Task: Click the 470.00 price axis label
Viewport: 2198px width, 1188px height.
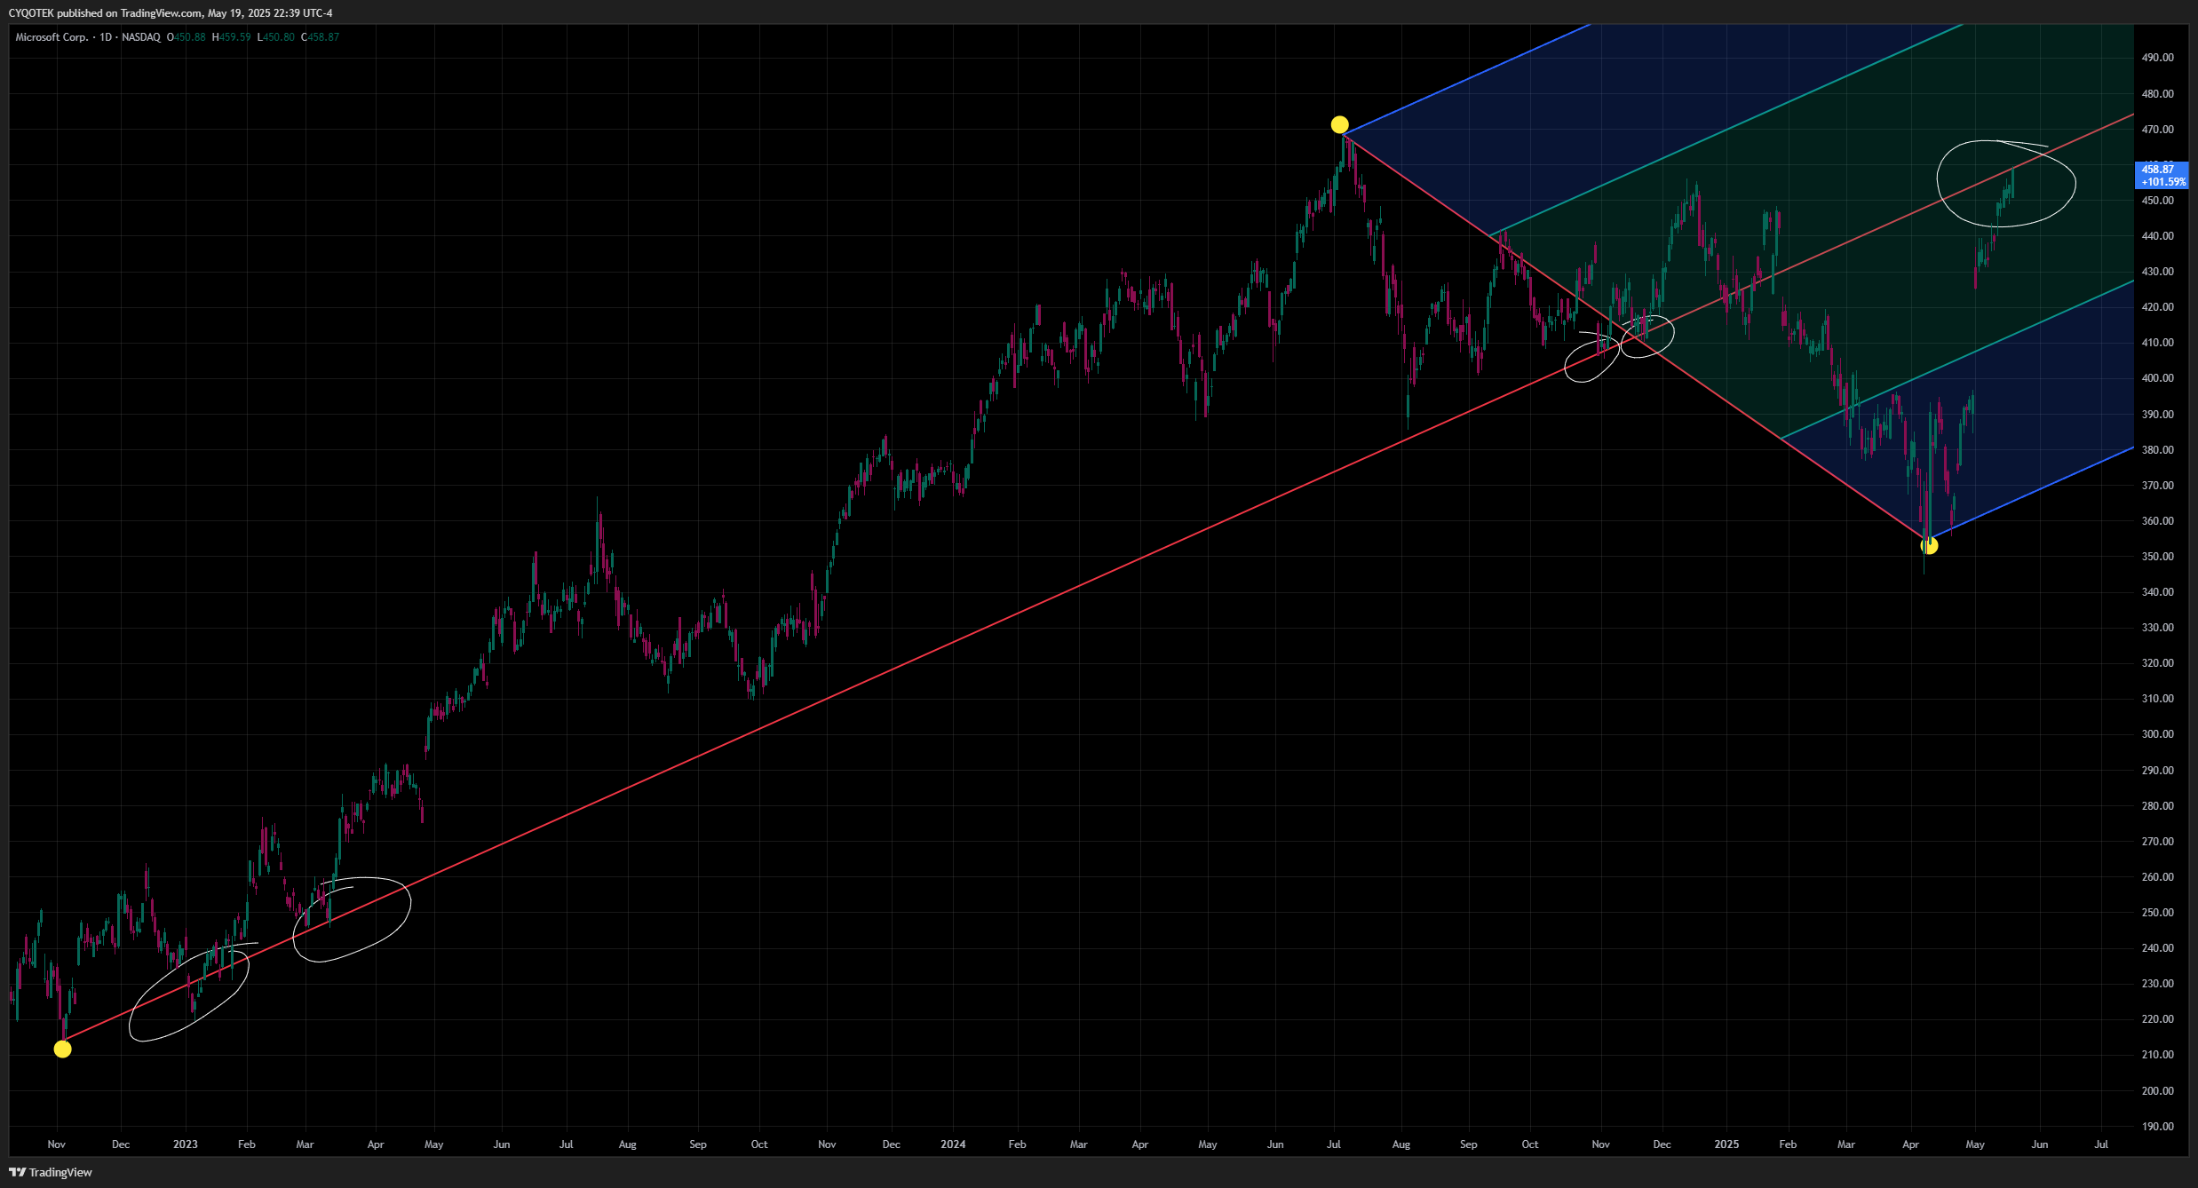Action: tap(2157, 130)
